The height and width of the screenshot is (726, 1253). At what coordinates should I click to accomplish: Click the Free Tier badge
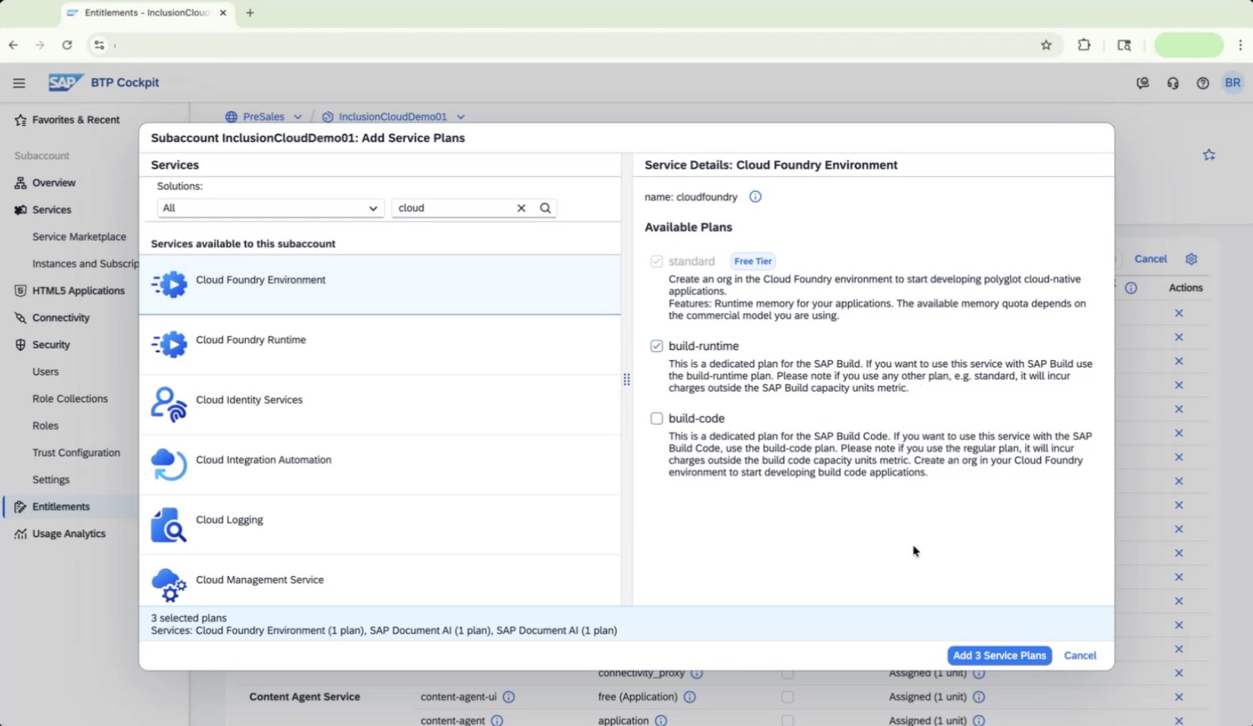click(752, 261)
